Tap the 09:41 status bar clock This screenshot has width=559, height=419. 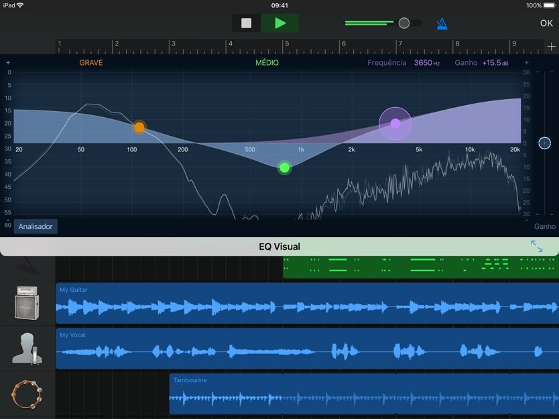279,5
